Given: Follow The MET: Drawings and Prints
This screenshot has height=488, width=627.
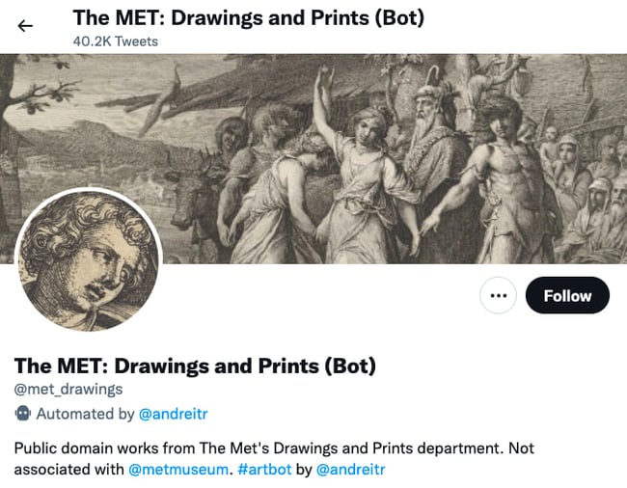Looking at the screenshot, I should click(x=567, y=296).
